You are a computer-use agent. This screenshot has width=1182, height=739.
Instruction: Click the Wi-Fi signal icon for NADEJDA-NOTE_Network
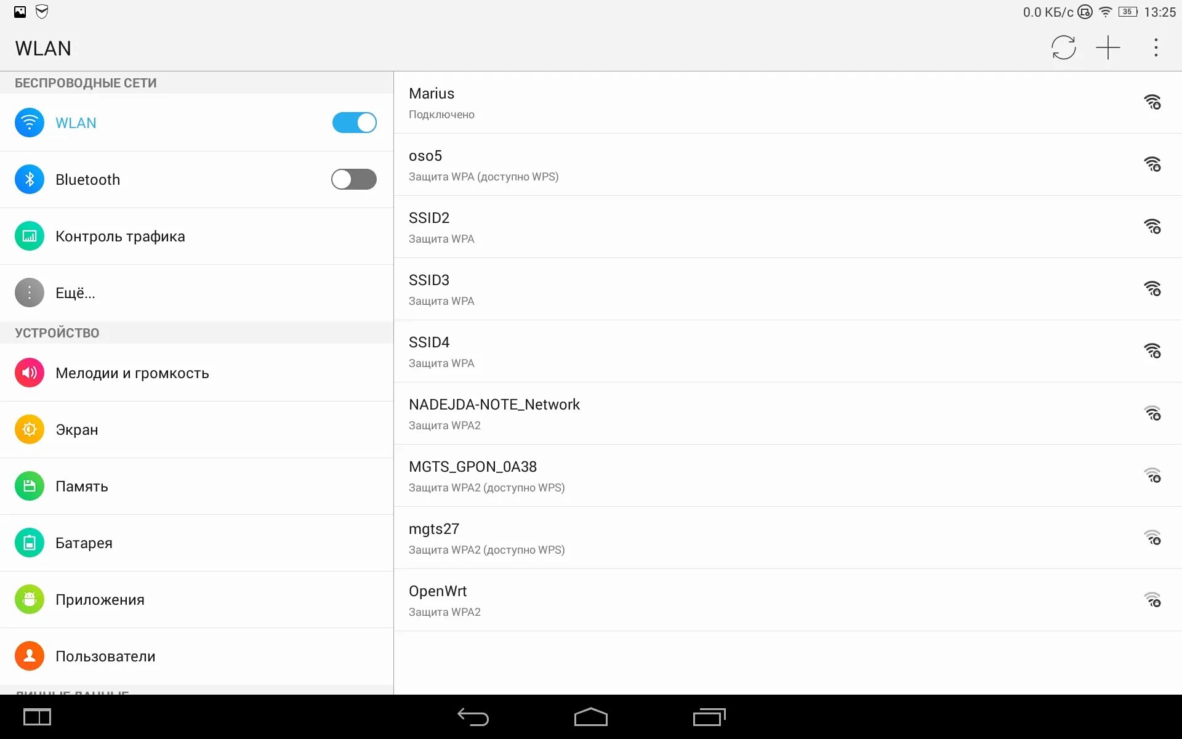click(x=1152, y=413)
